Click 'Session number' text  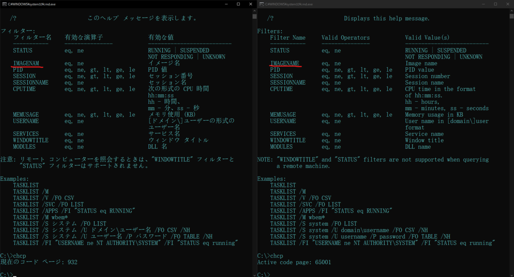click(427, 76)
